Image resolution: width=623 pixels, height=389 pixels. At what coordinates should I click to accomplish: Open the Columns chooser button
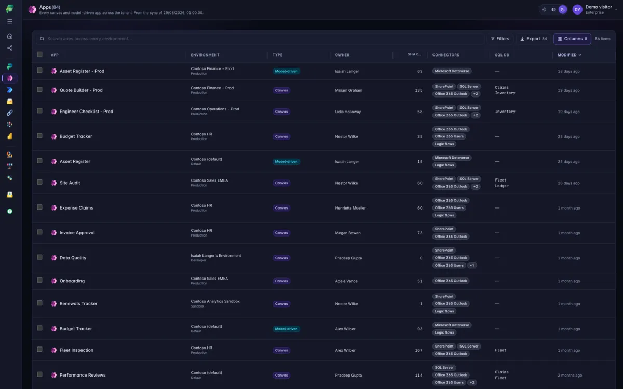point(572,39)
